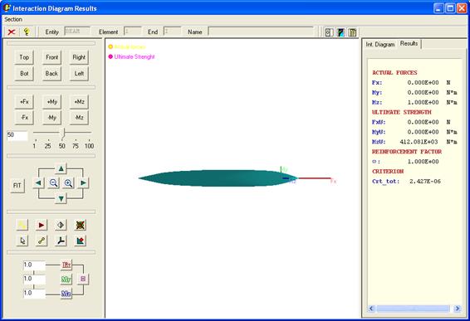This screenshot has width=470, height=321.
Task: Click the FIT view button
Action: pyautogui.click(x=17, y=186)
